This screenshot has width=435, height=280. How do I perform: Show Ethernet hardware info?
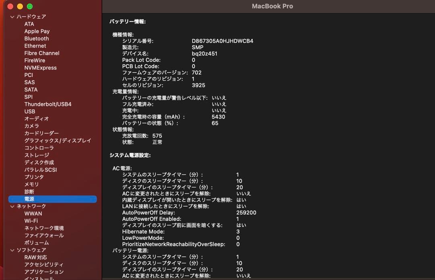coord(35,46)
